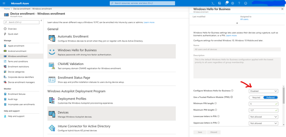The width and height of the screenshot is (286, 137).
Task: Edit the Maximum PIN length field
Action: 263,110
